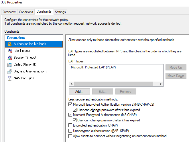Click the EAP list left scroll arrow
The height and width of the screenshot is (142, 189).
(x=72, y=84)
